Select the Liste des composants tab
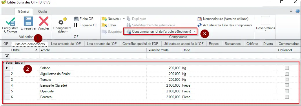 pos(29,44)
